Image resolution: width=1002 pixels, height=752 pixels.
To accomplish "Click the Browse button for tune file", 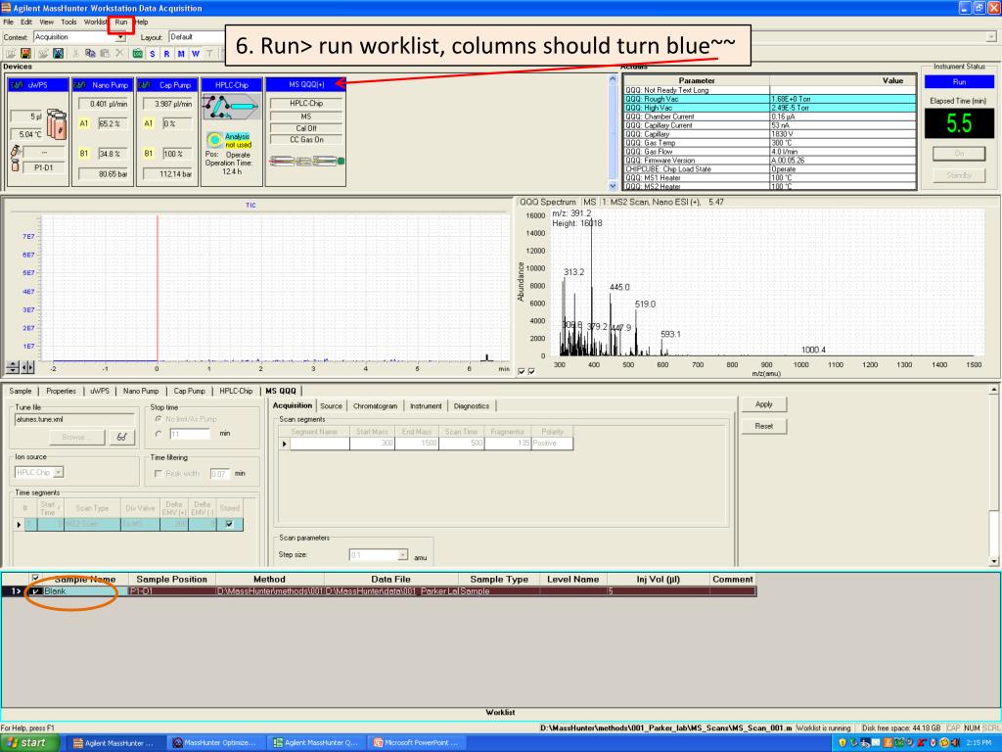I will (76, 438).
